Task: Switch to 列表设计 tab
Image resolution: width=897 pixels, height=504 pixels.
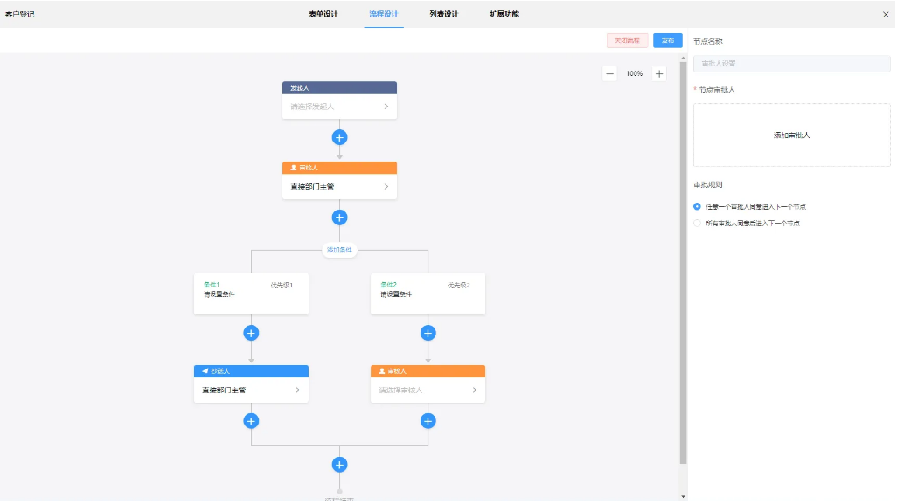Action: pyautogui.click(x=443, y=14)
